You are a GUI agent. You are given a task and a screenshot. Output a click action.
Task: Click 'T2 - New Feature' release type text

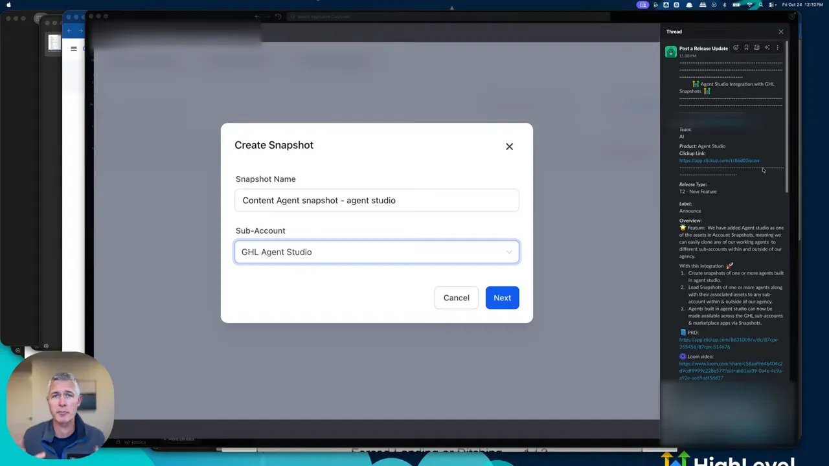click(698, 192)
